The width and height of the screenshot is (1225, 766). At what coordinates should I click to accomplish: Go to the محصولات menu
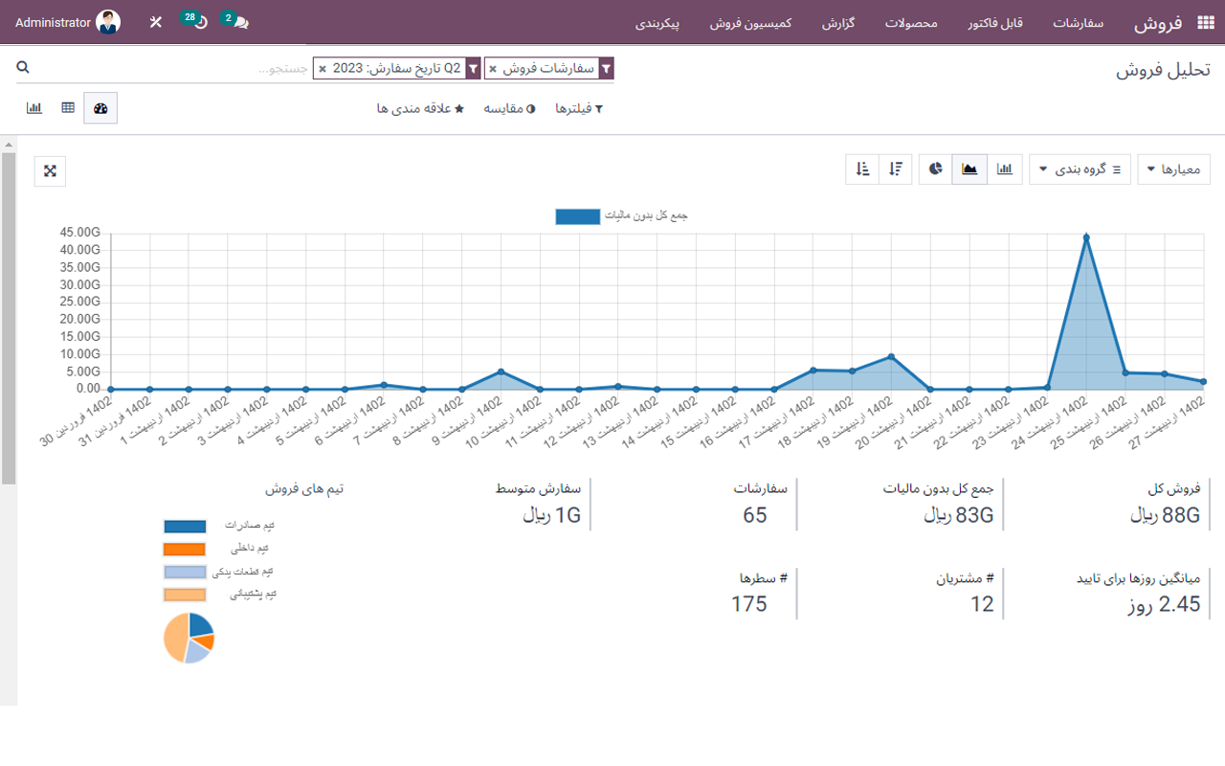[910, 24]
